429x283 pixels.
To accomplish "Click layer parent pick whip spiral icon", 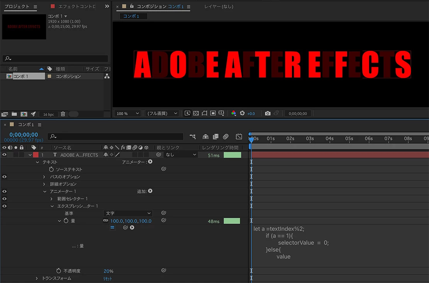I will (158, 155).
